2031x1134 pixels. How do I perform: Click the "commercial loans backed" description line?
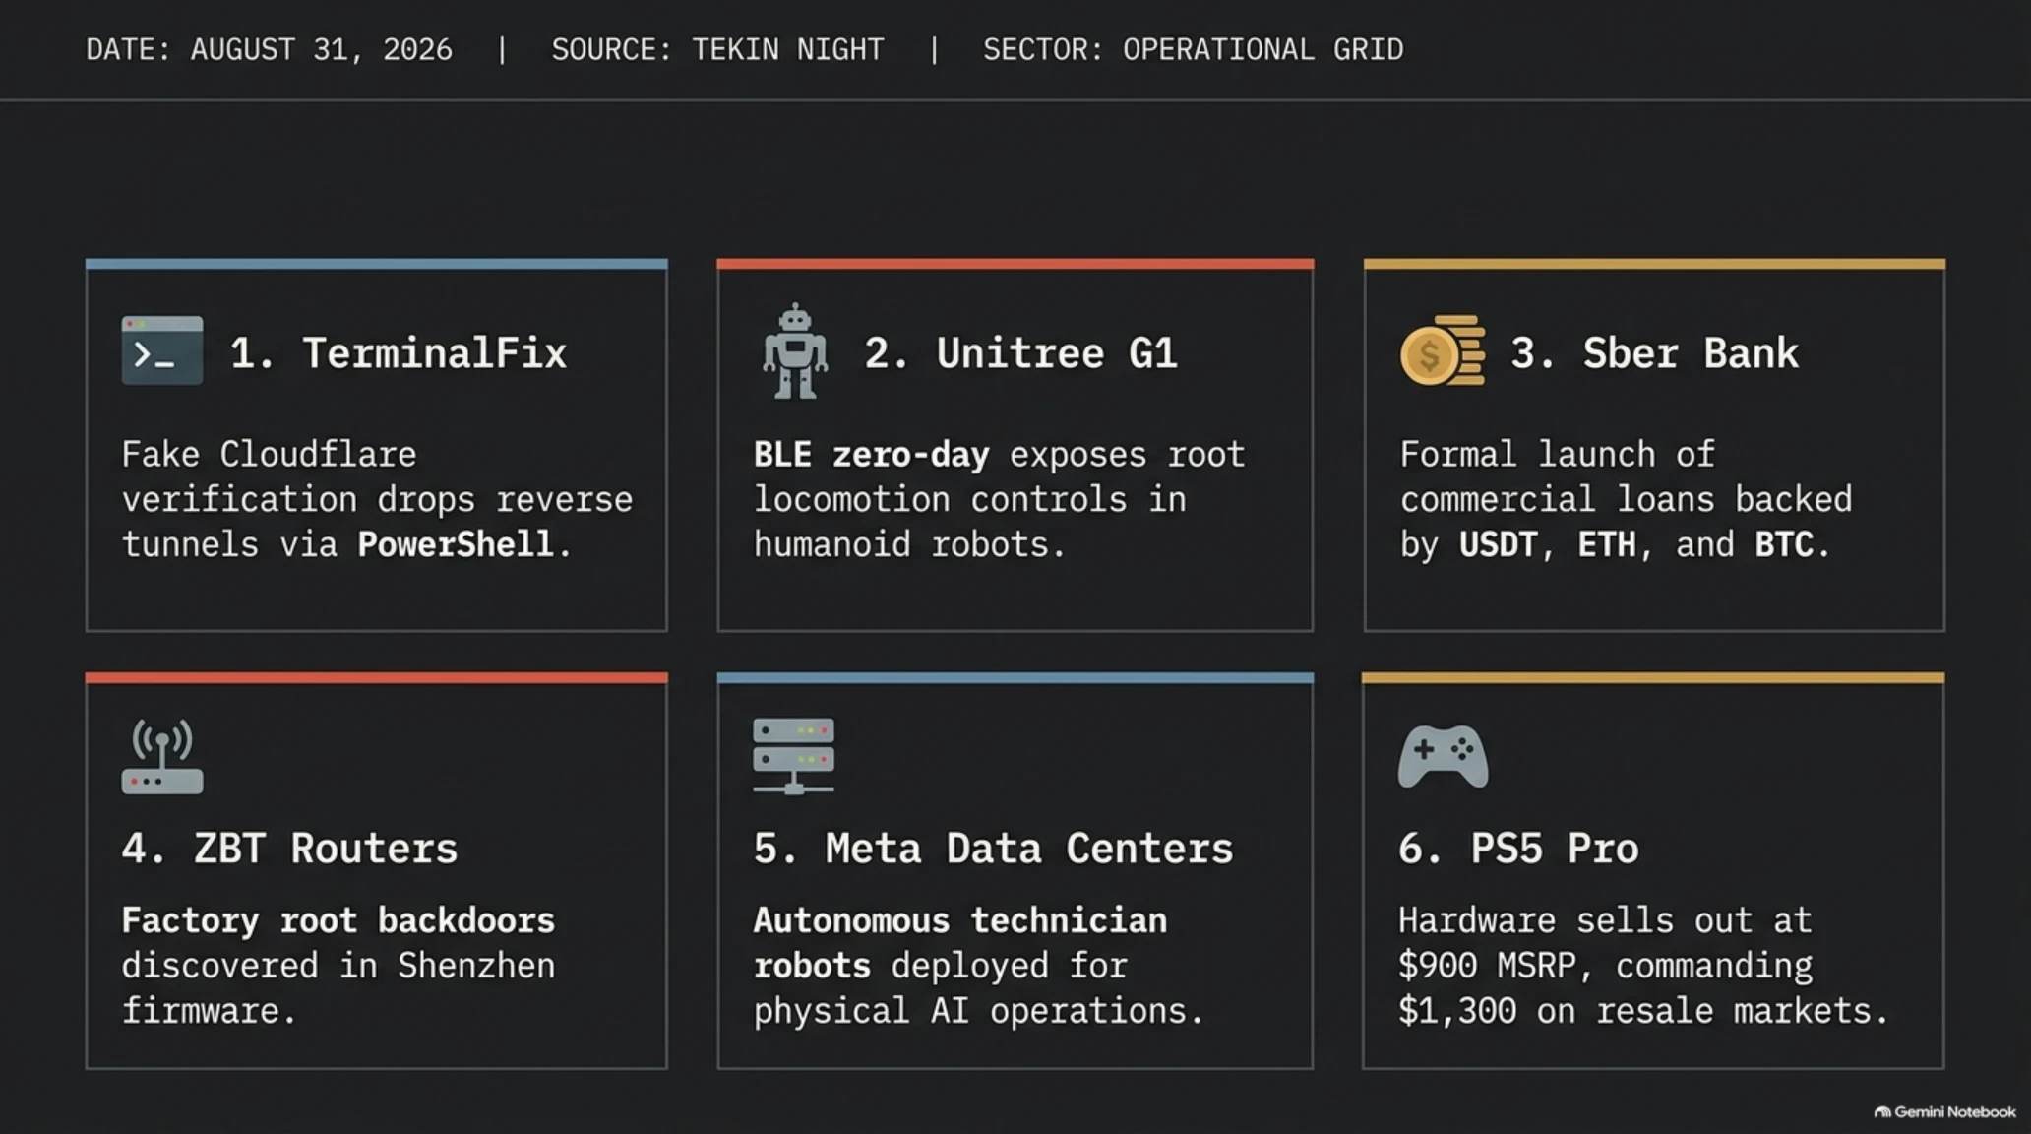(1626, 499)
